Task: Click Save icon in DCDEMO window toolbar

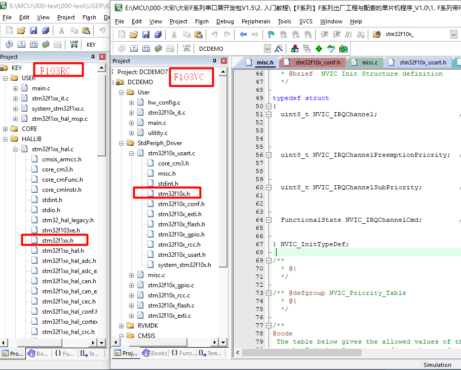Action: coord(146,35)
